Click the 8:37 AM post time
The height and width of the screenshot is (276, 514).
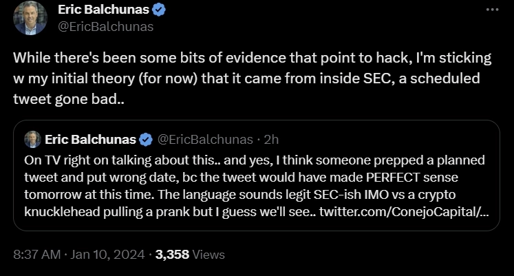pos(36,254)
